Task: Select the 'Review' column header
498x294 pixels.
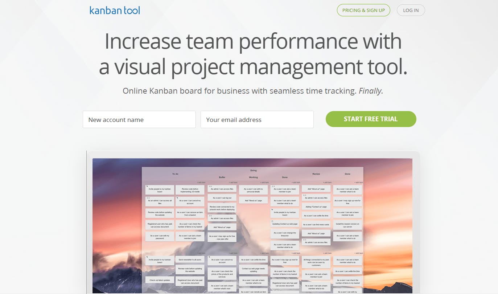Action: 316,173
